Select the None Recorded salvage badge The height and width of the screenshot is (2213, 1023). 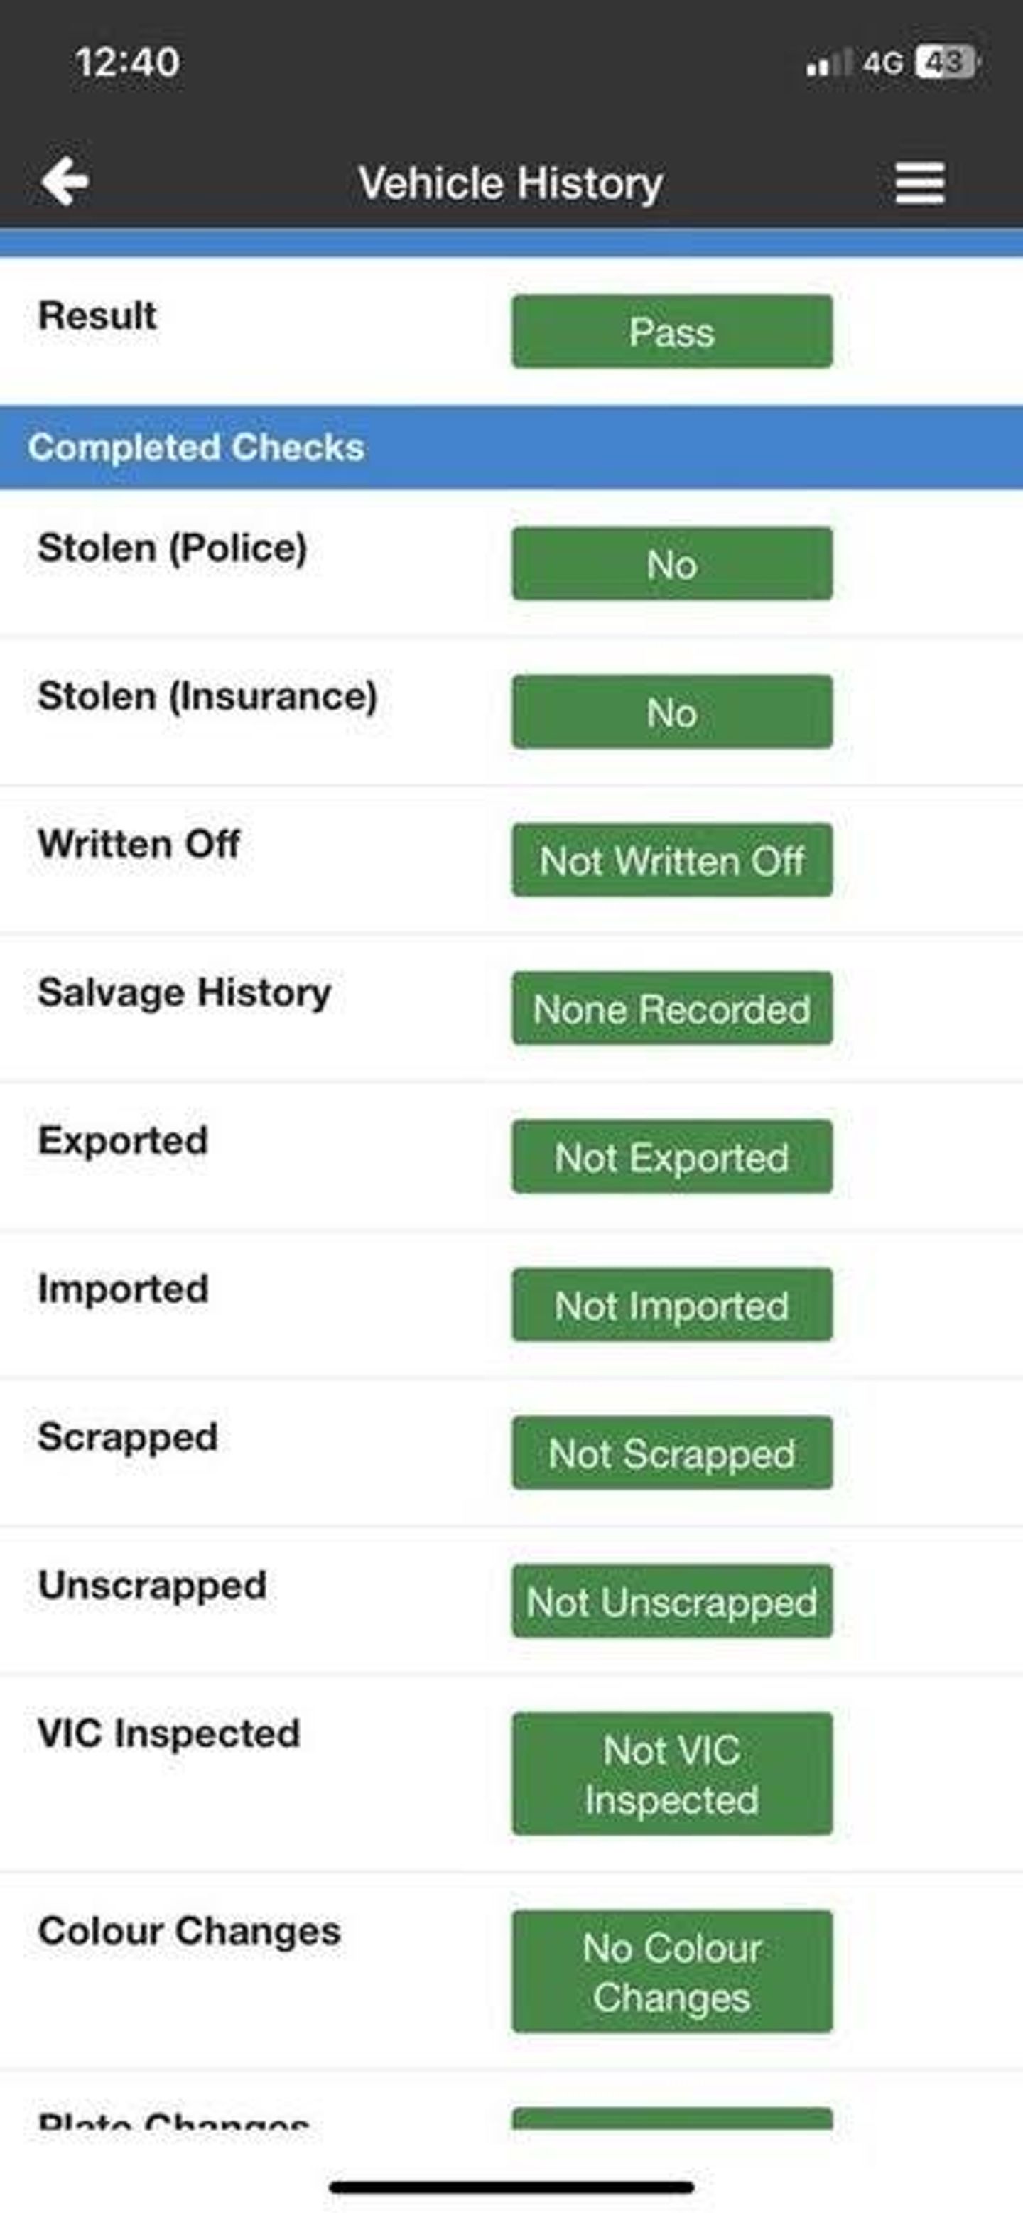[x=671, y=1009]
